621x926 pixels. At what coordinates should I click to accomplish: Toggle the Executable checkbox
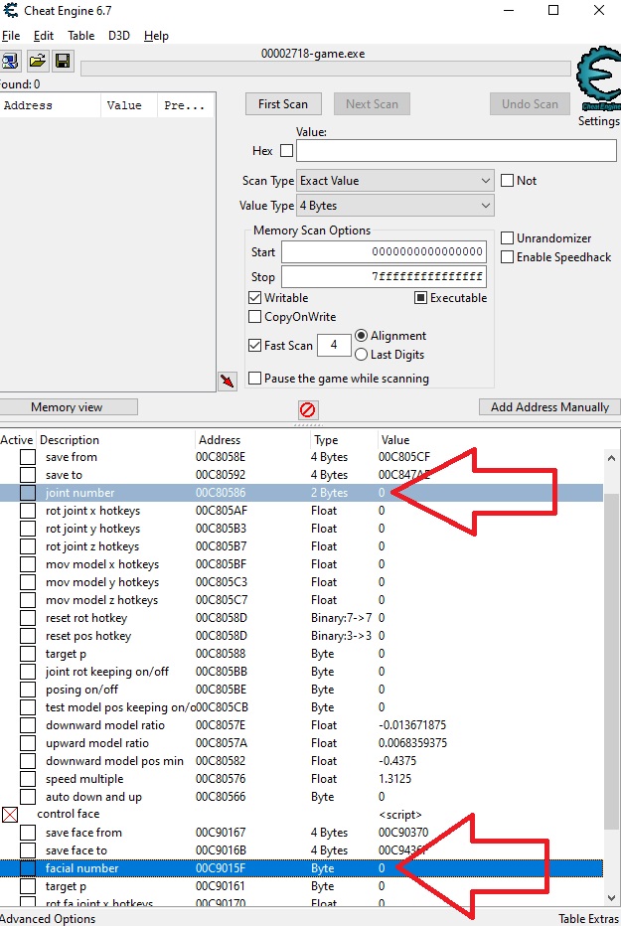tap(420, 298)
